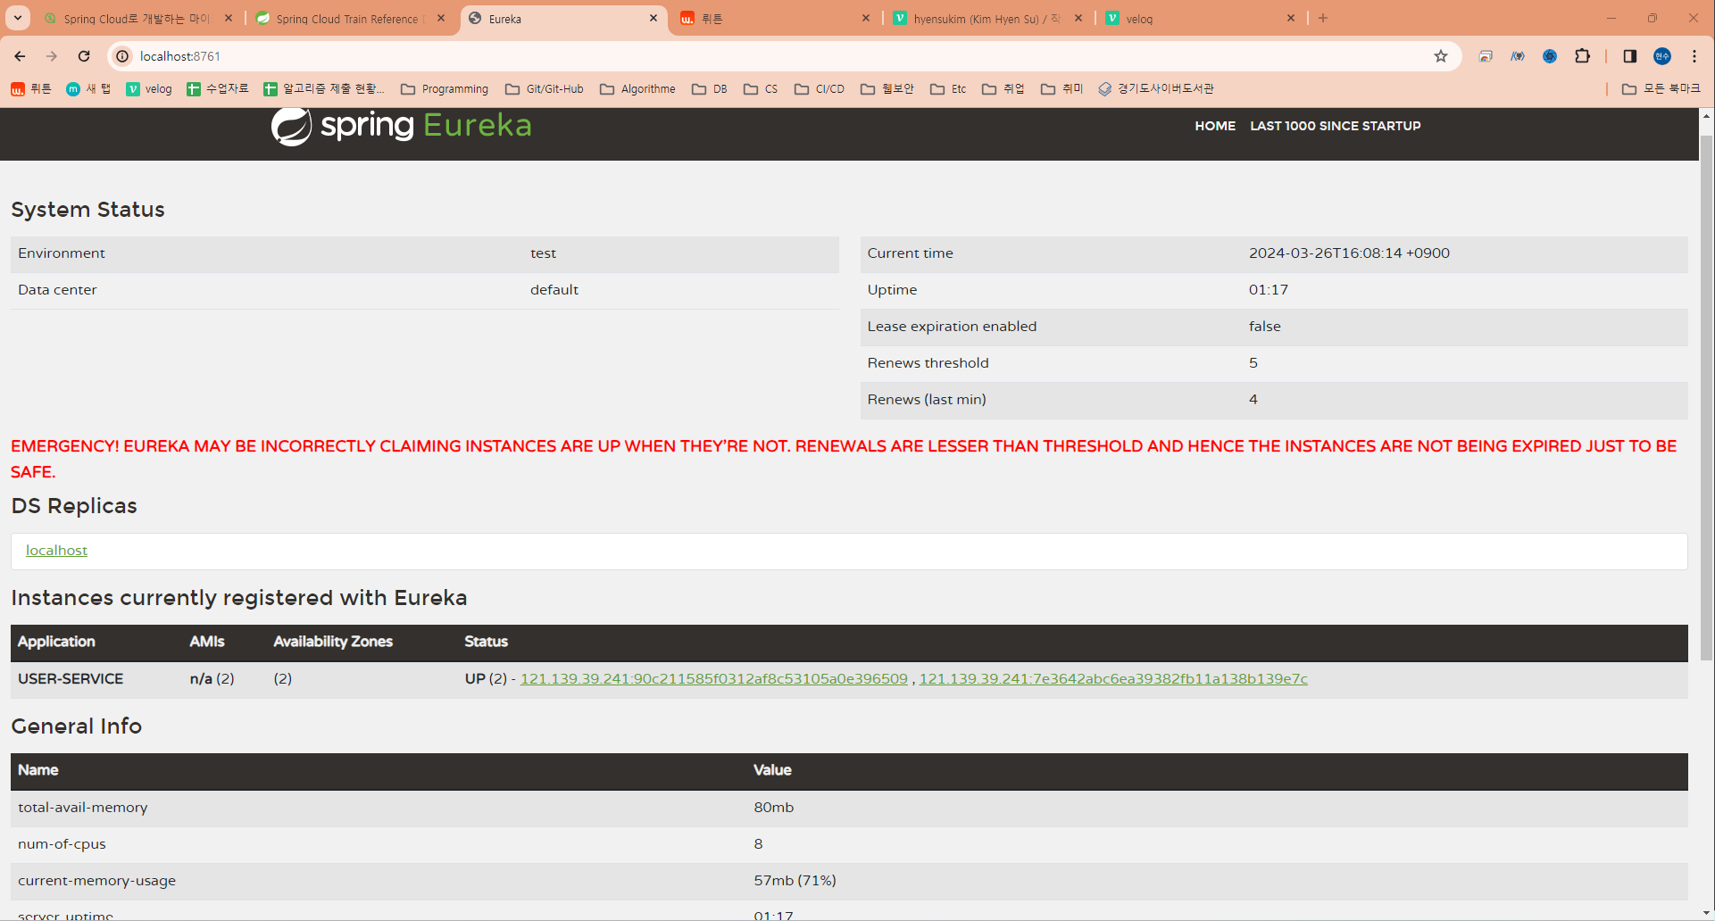Open the 튜튼 bookmark

31,88
